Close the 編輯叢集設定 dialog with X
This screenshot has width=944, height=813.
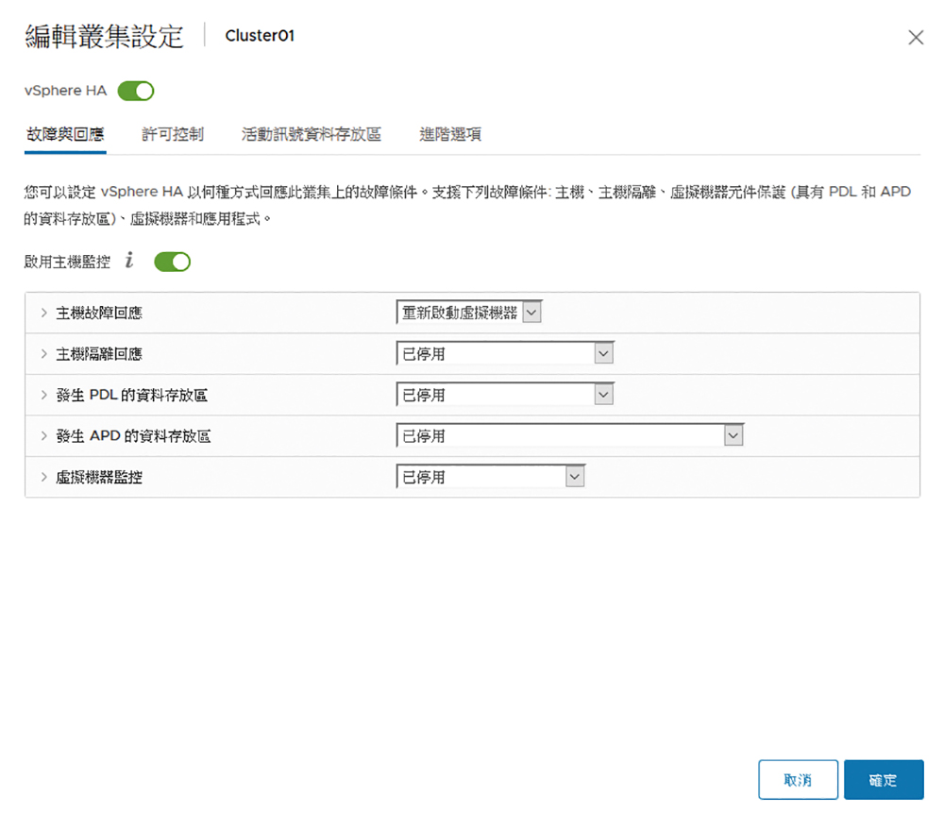[x=916, y=38]
